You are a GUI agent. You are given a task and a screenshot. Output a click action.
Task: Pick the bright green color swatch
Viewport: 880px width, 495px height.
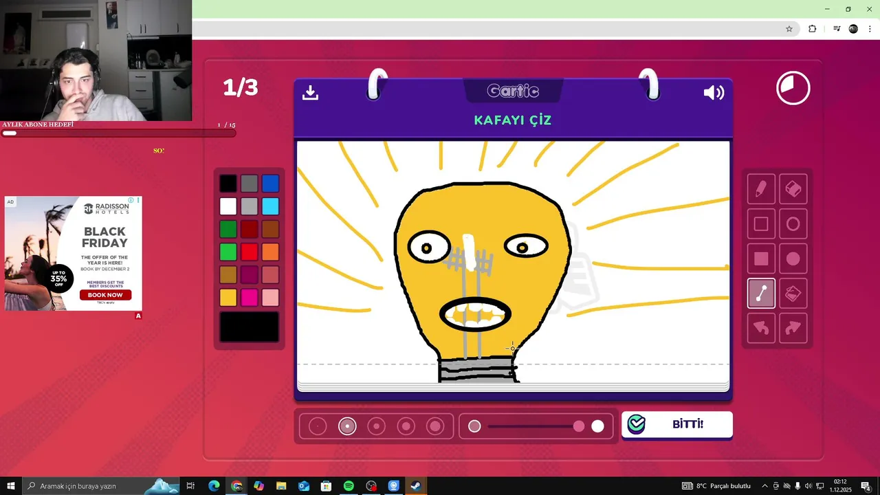228,252
